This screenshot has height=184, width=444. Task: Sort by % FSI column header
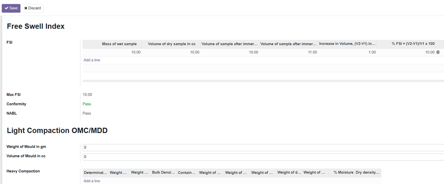[x=406, y=44]
